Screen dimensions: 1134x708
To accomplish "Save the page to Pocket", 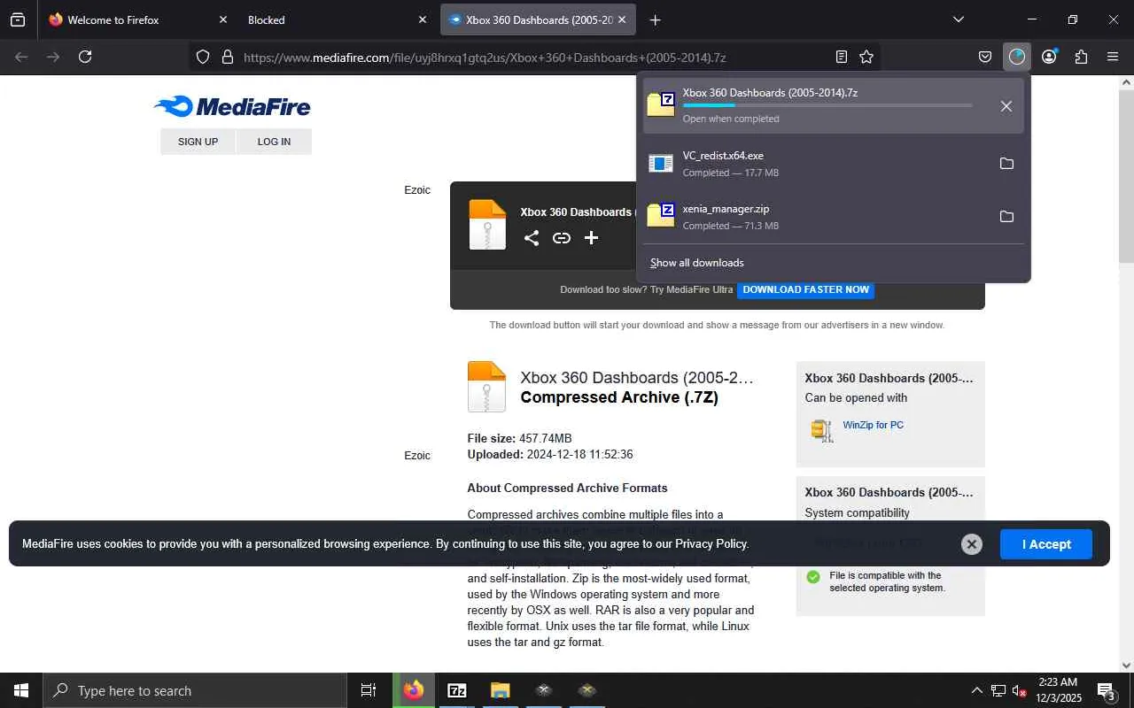I will [x=985, y=57].
